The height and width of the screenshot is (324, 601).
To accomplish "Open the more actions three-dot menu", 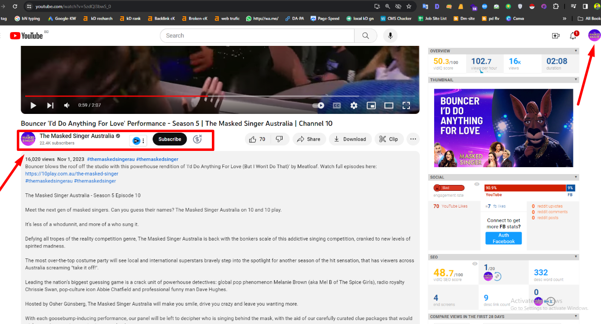I will click(x=413, y=139).
